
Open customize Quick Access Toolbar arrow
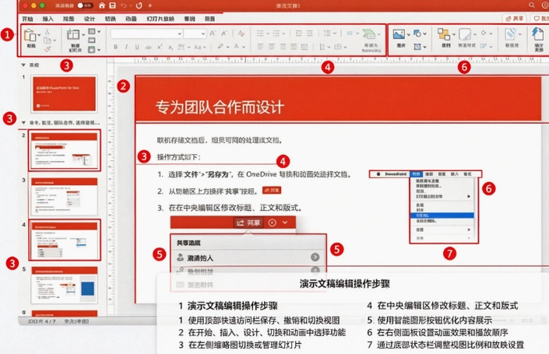pyautogui.click(x=150, y=5)
